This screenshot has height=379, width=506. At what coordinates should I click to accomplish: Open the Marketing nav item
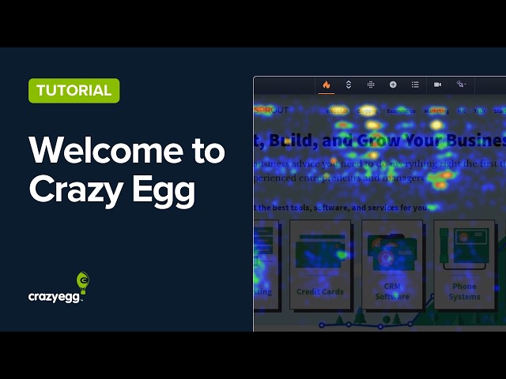[436, 111]
